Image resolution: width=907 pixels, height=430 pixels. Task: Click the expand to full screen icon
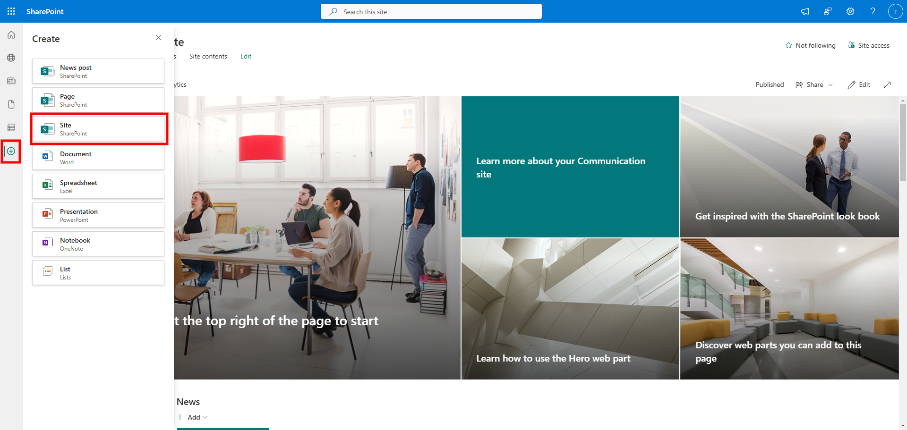coord(887,84)
